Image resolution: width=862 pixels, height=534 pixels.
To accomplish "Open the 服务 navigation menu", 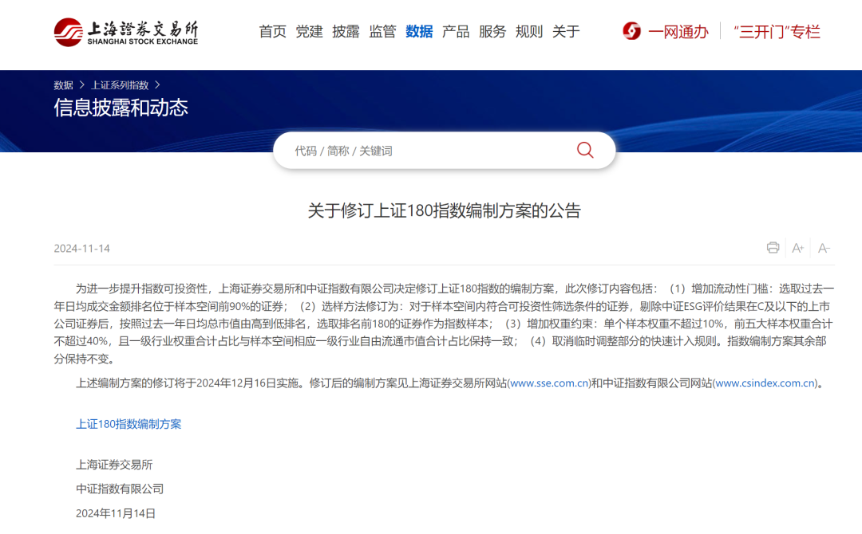I will coord(492,31).
